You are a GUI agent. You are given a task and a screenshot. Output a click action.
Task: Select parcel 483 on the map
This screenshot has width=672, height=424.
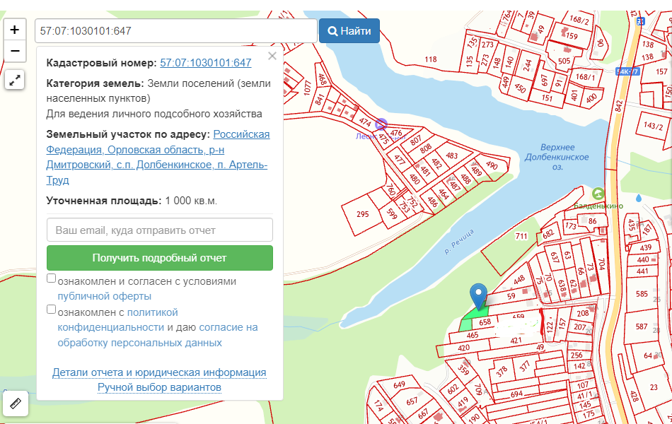(451, 155)
